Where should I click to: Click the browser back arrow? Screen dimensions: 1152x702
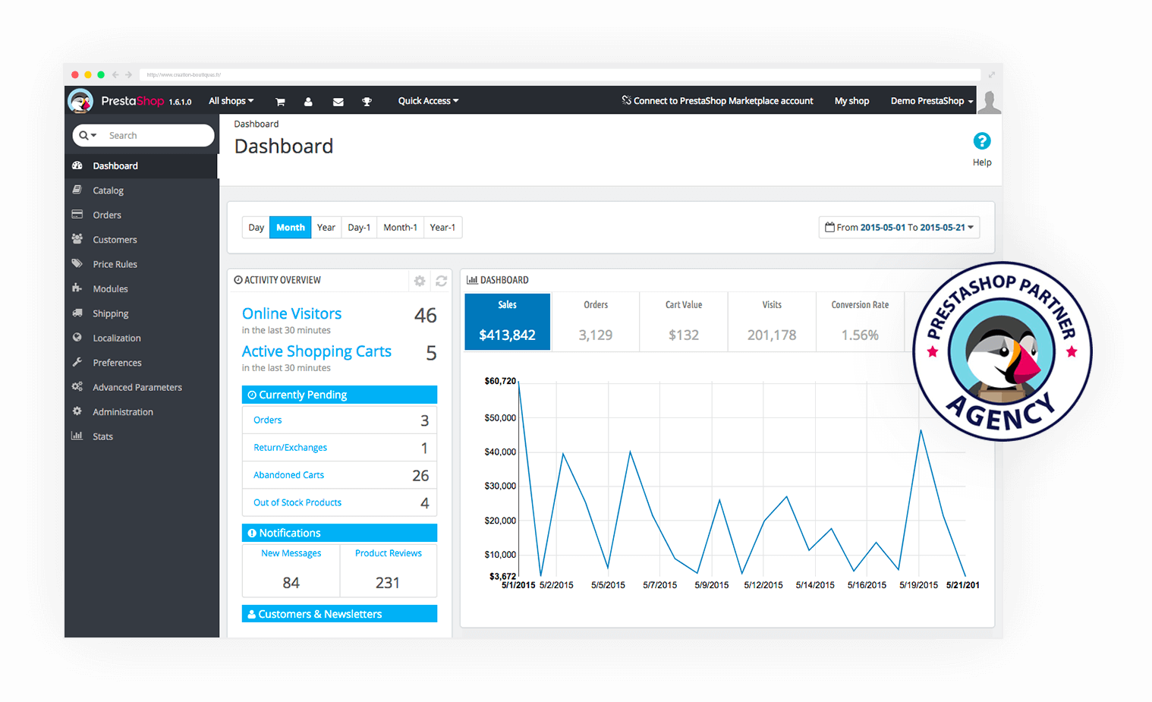coord(115,74)
